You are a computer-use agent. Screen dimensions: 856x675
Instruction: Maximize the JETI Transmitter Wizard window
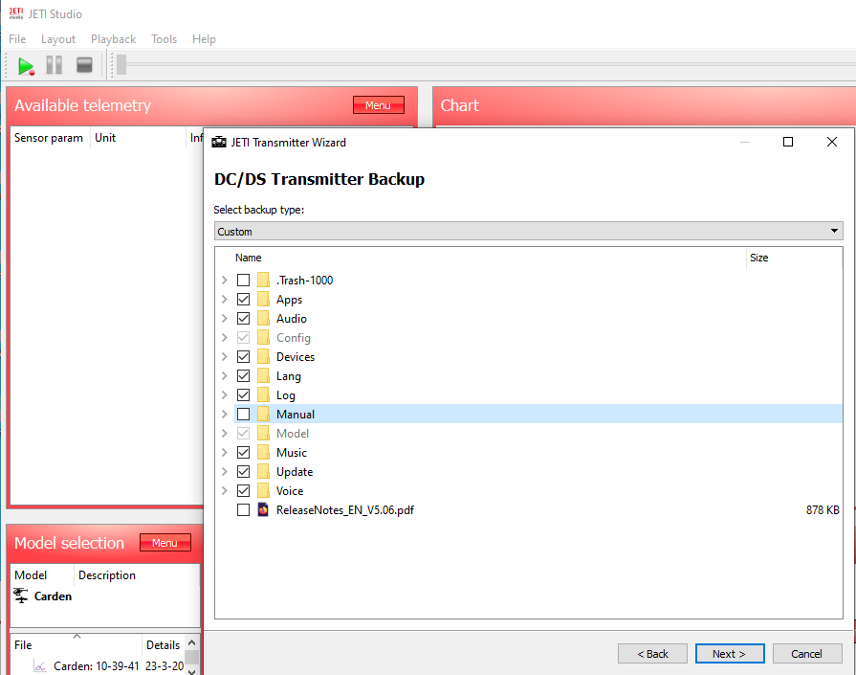coord(788,142)
